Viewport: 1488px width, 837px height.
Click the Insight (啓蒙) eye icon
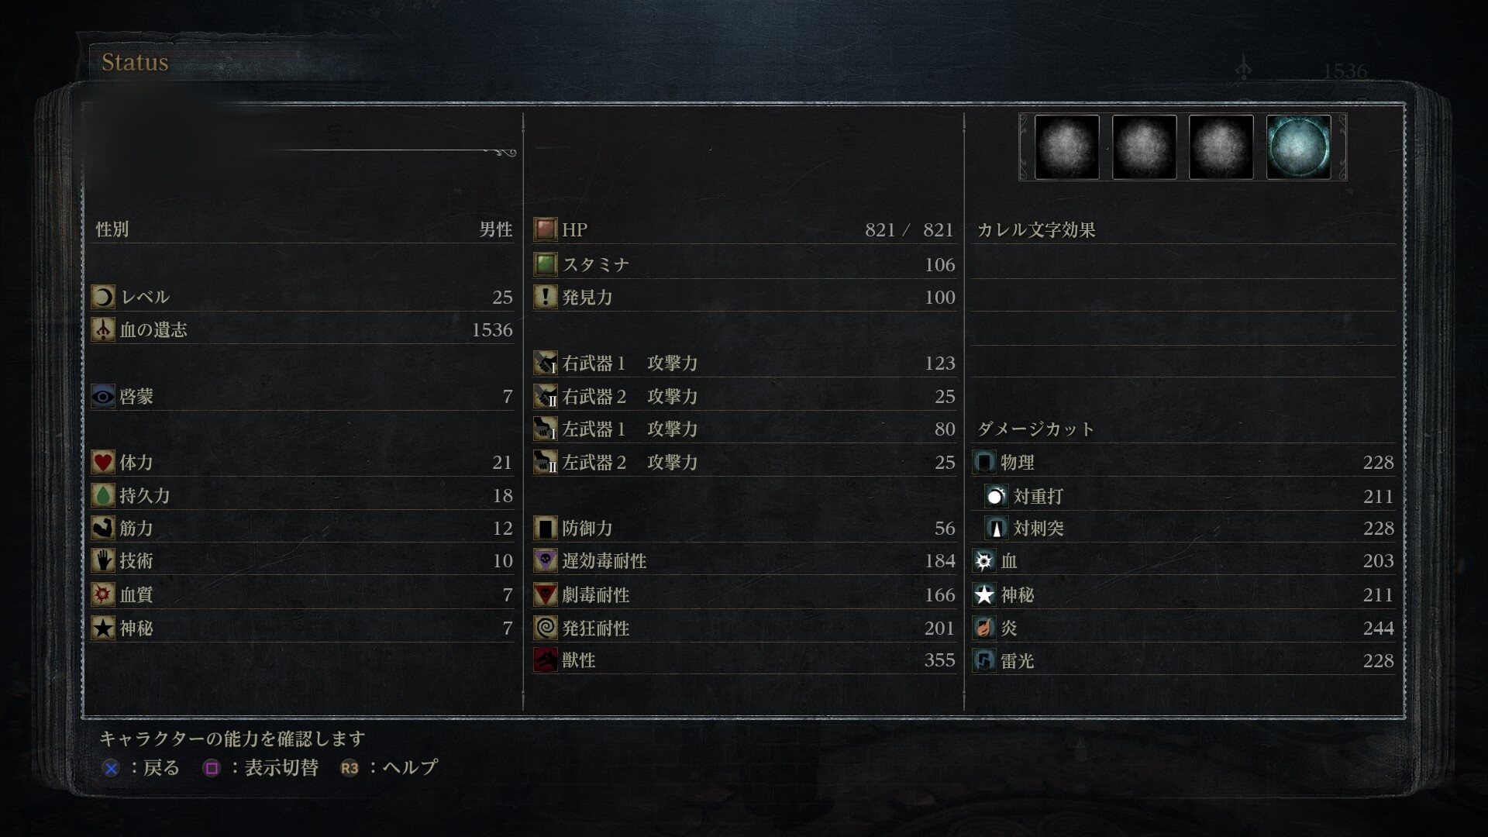coord(103,396)
